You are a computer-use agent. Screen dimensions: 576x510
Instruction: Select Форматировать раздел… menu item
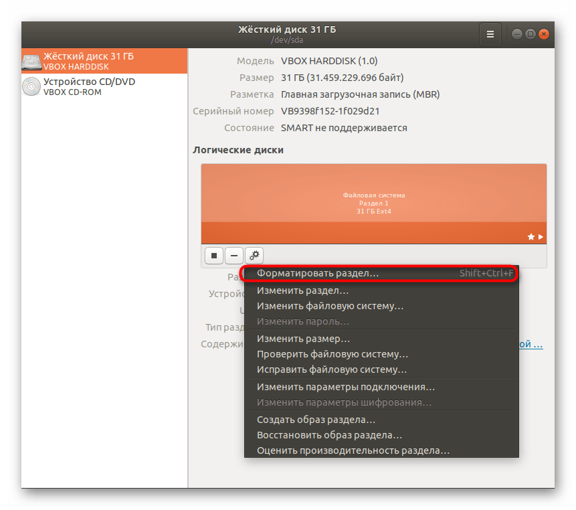(318, 274)
